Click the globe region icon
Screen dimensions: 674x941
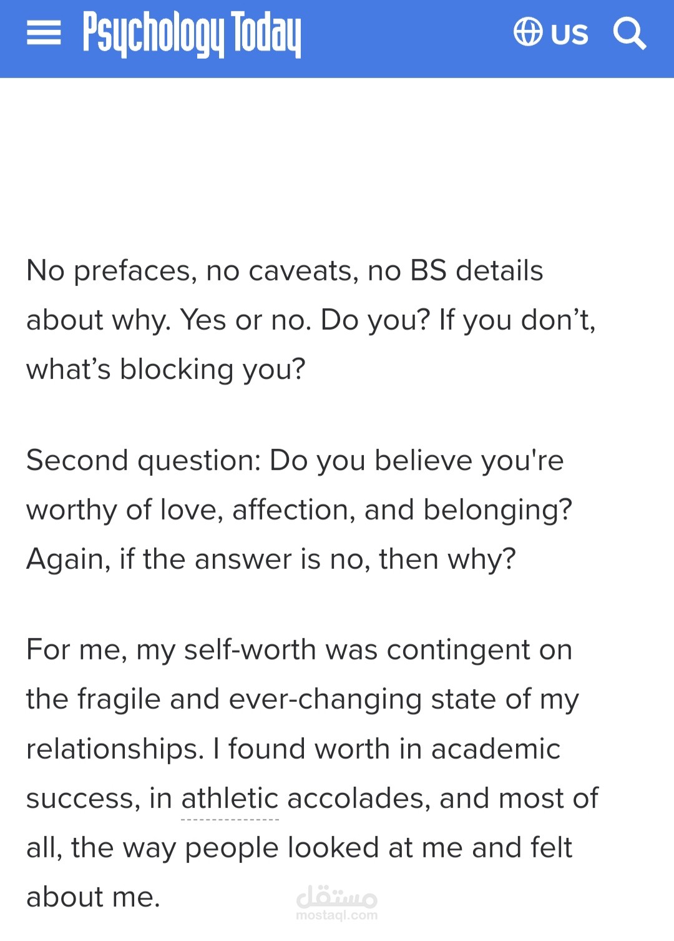click(528, 32)
